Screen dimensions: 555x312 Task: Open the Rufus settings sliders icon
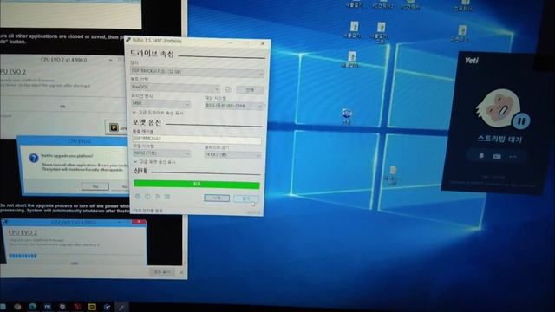tap(158, 197)
